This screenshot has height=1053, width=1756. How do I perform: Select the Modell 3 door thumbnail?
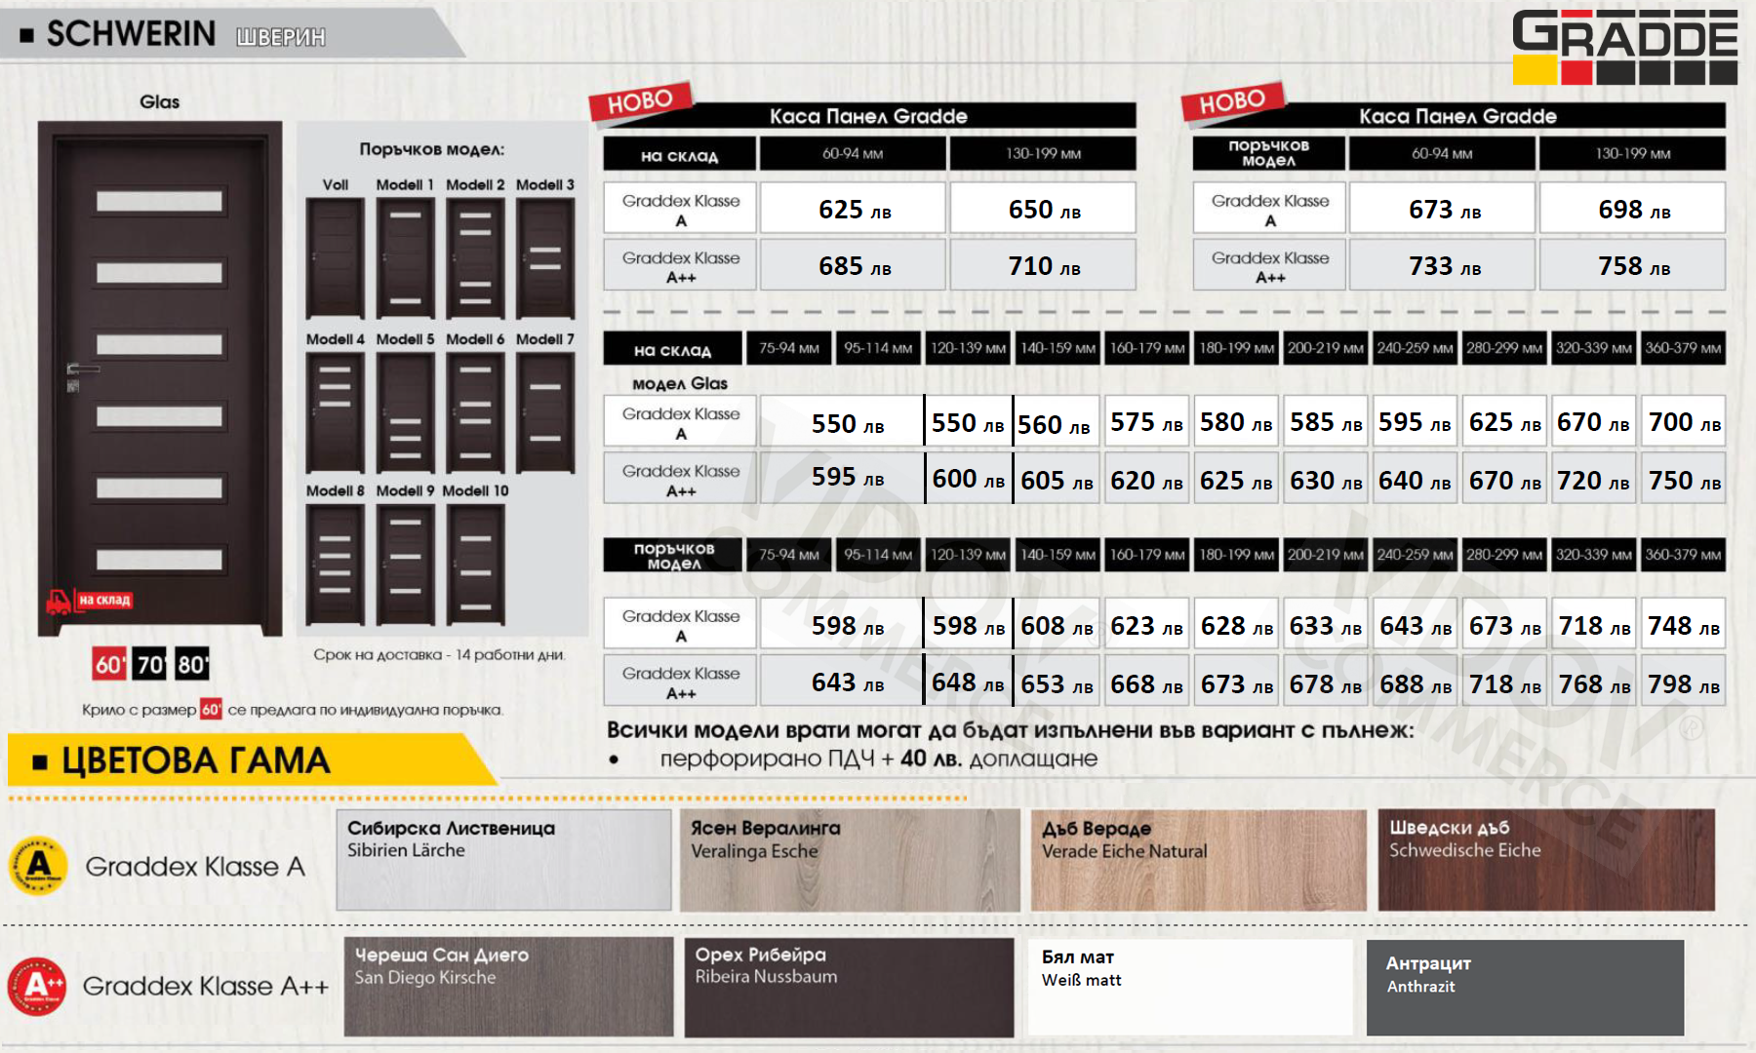point(545,258)
